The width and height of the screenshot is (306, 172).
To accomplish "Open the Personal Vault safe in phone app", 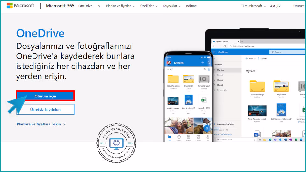I will click(x=204, y=79).
